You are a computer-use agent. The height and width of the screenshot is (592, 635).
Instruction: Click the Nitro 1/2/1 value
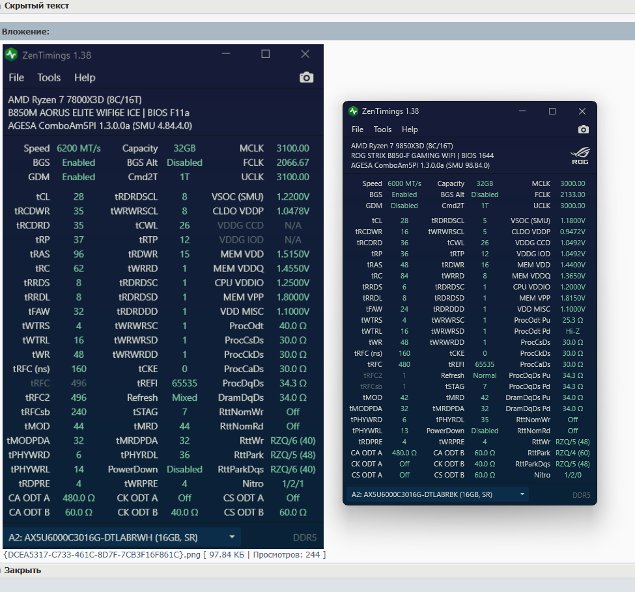point(292,483)
